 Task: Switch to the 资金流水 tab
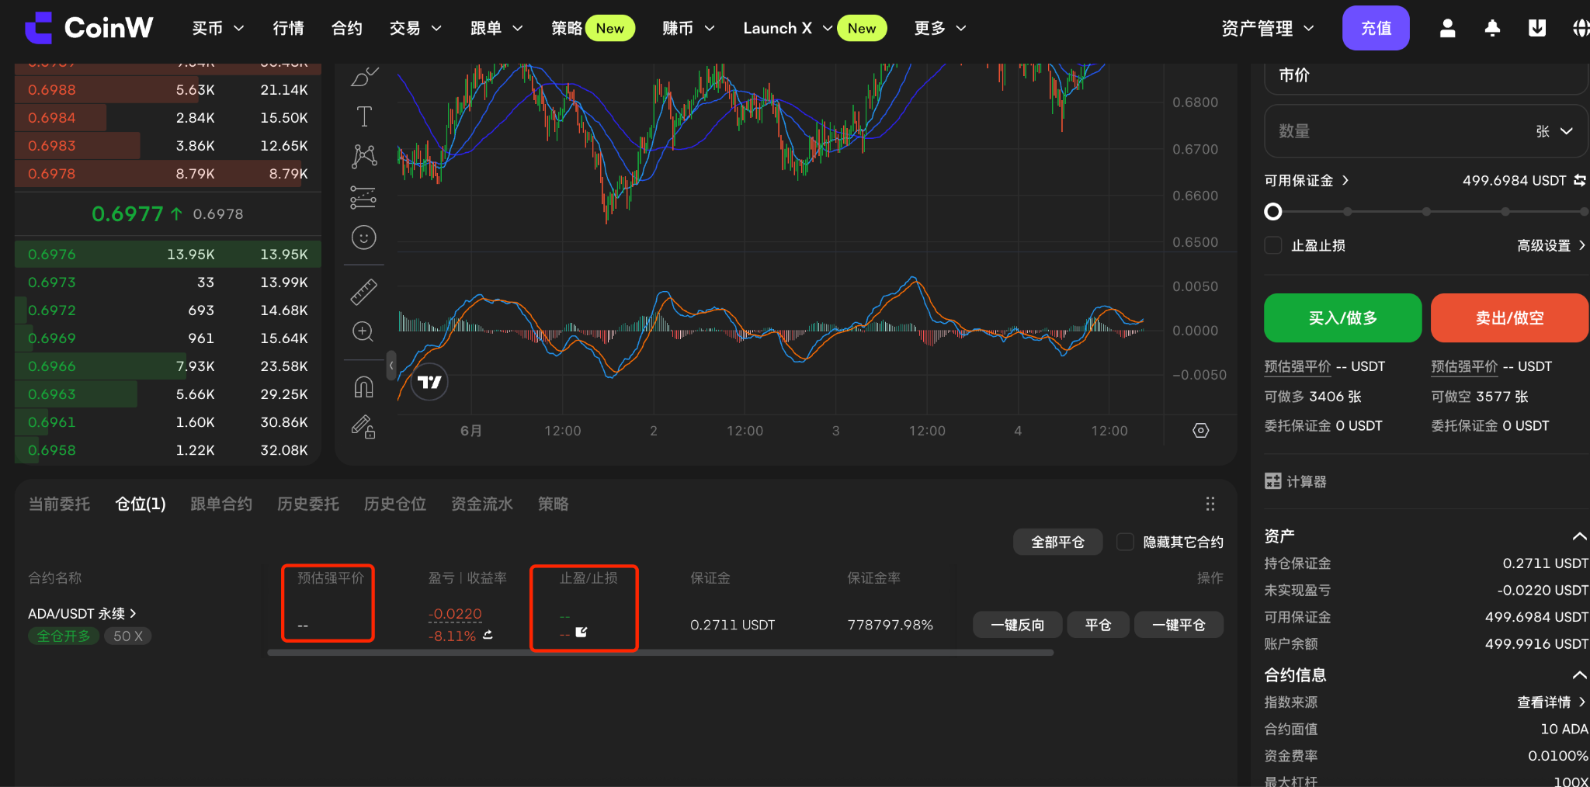tap(482, 504)
